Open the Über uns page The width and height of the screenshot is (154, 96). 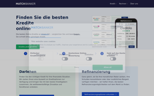134,4
